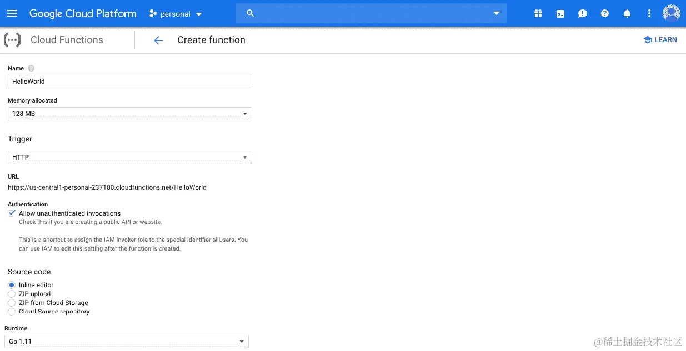The width and height of the screenshot is (686, 351).
Task: Click the Authentication label
Action: (28, 204)
